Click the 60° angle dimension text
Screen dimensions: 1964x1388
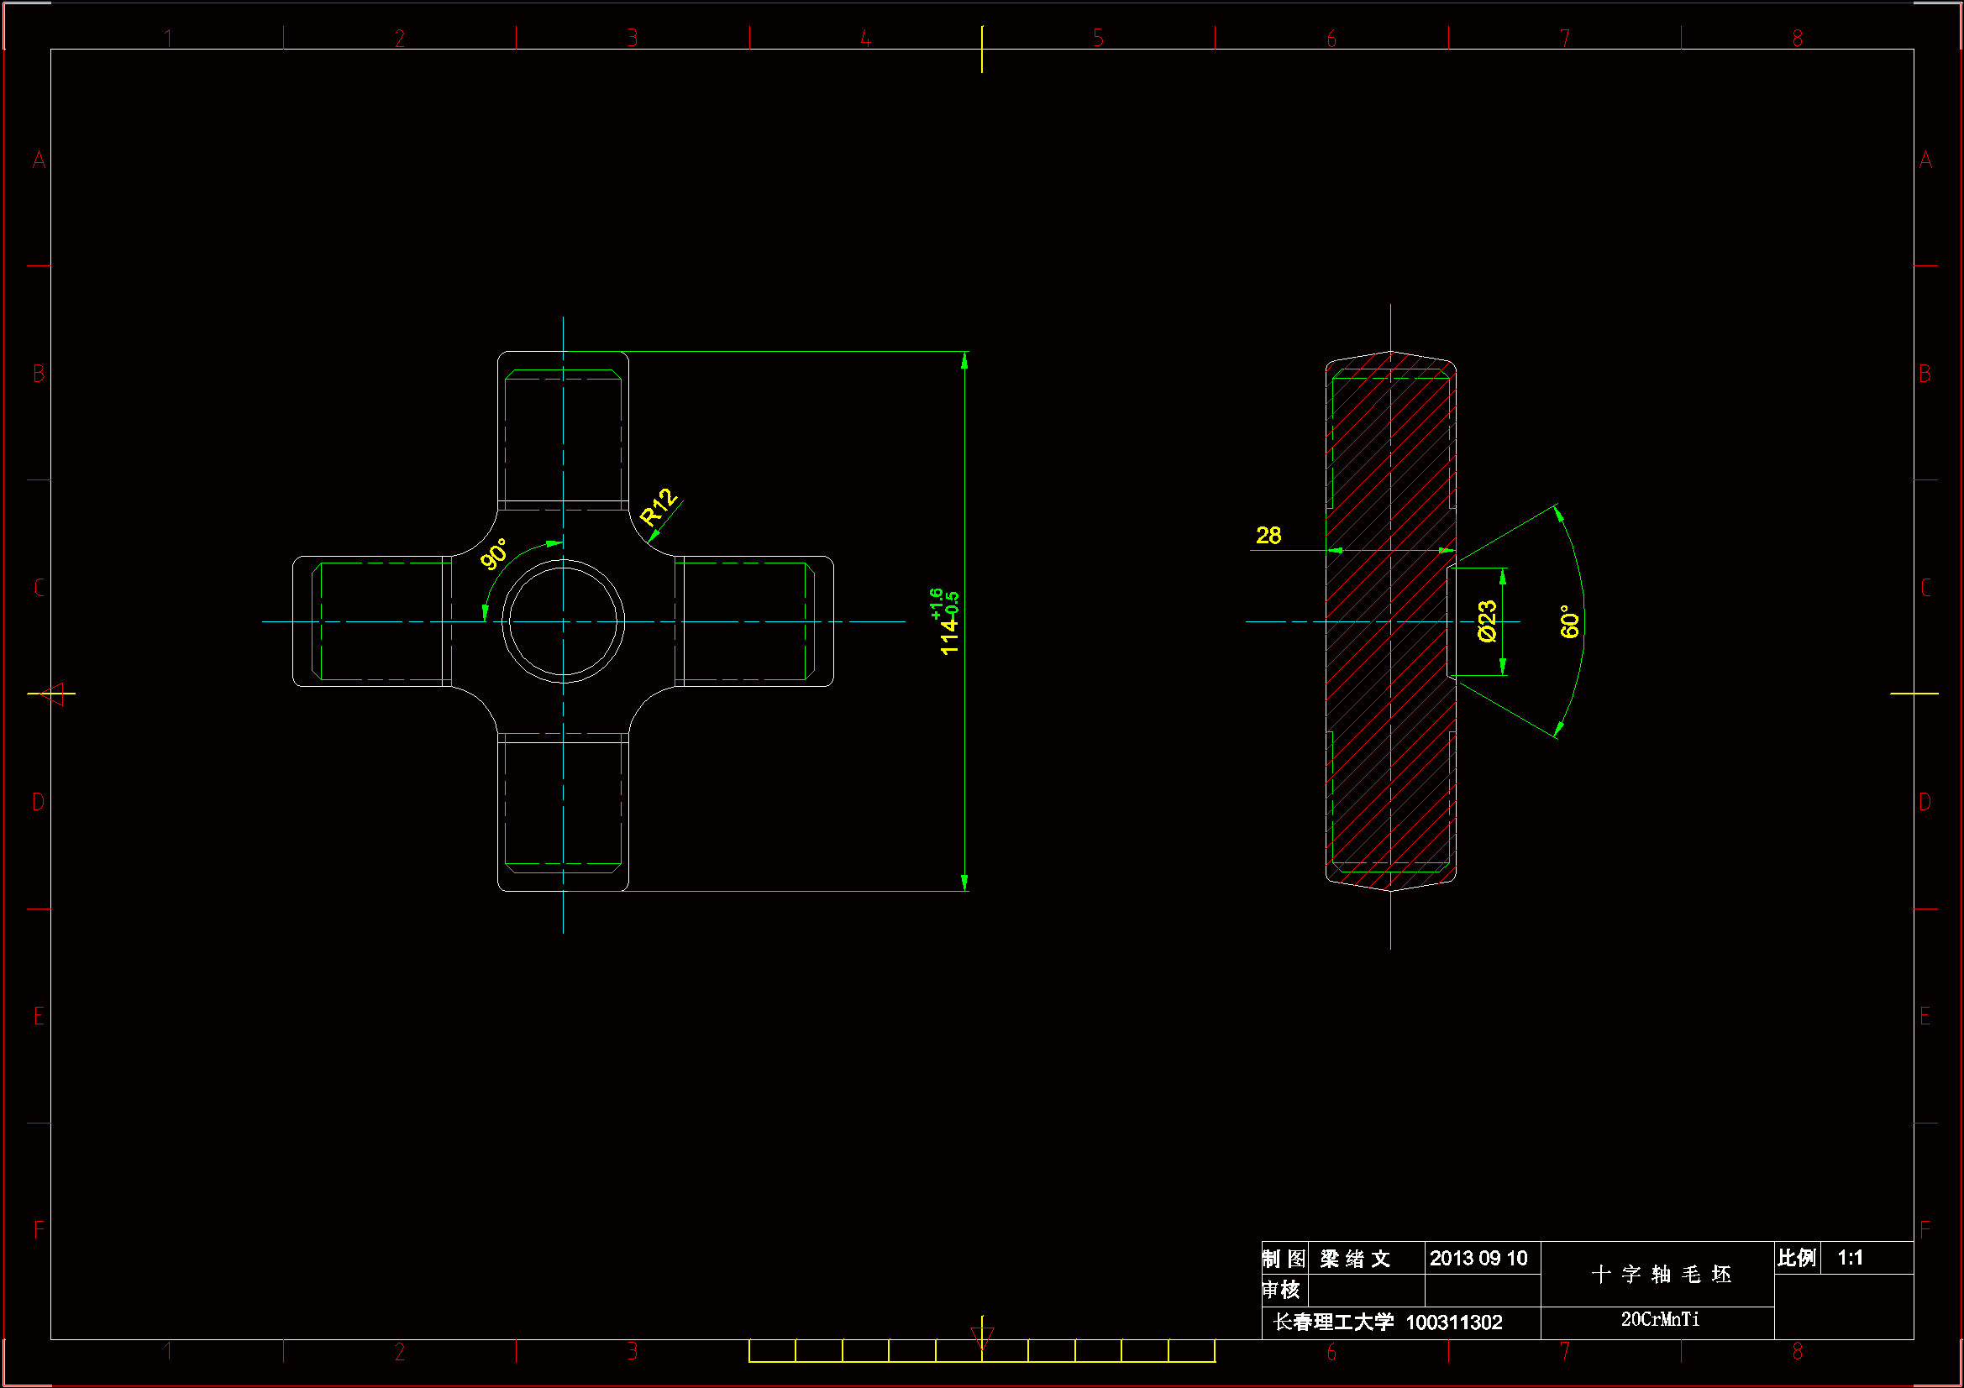pyautogui.click(x=1569, y=621)
